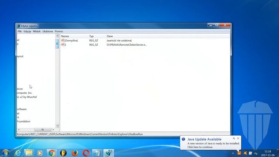The image size is (279, 157).
Task: Open the Edycja menu
Action: 27,31
